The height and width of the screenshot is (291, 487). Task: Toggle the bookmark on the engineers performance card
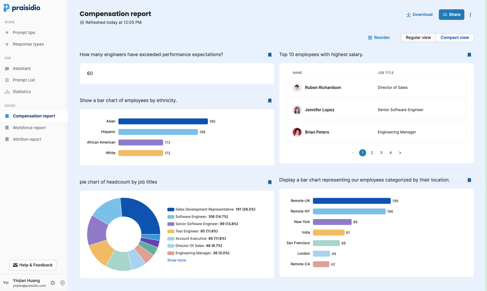(269, 55)
